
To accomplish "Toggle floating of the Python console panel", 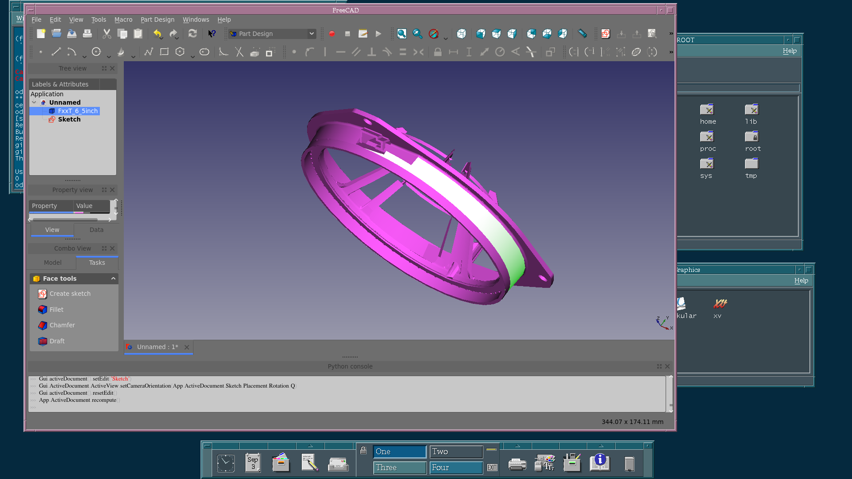I will pos(659,366).
